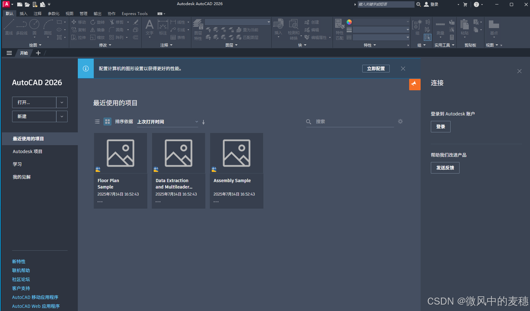Select 学习 in the left sidebar
Screen dimensions: 530x311
click(17, 164)
